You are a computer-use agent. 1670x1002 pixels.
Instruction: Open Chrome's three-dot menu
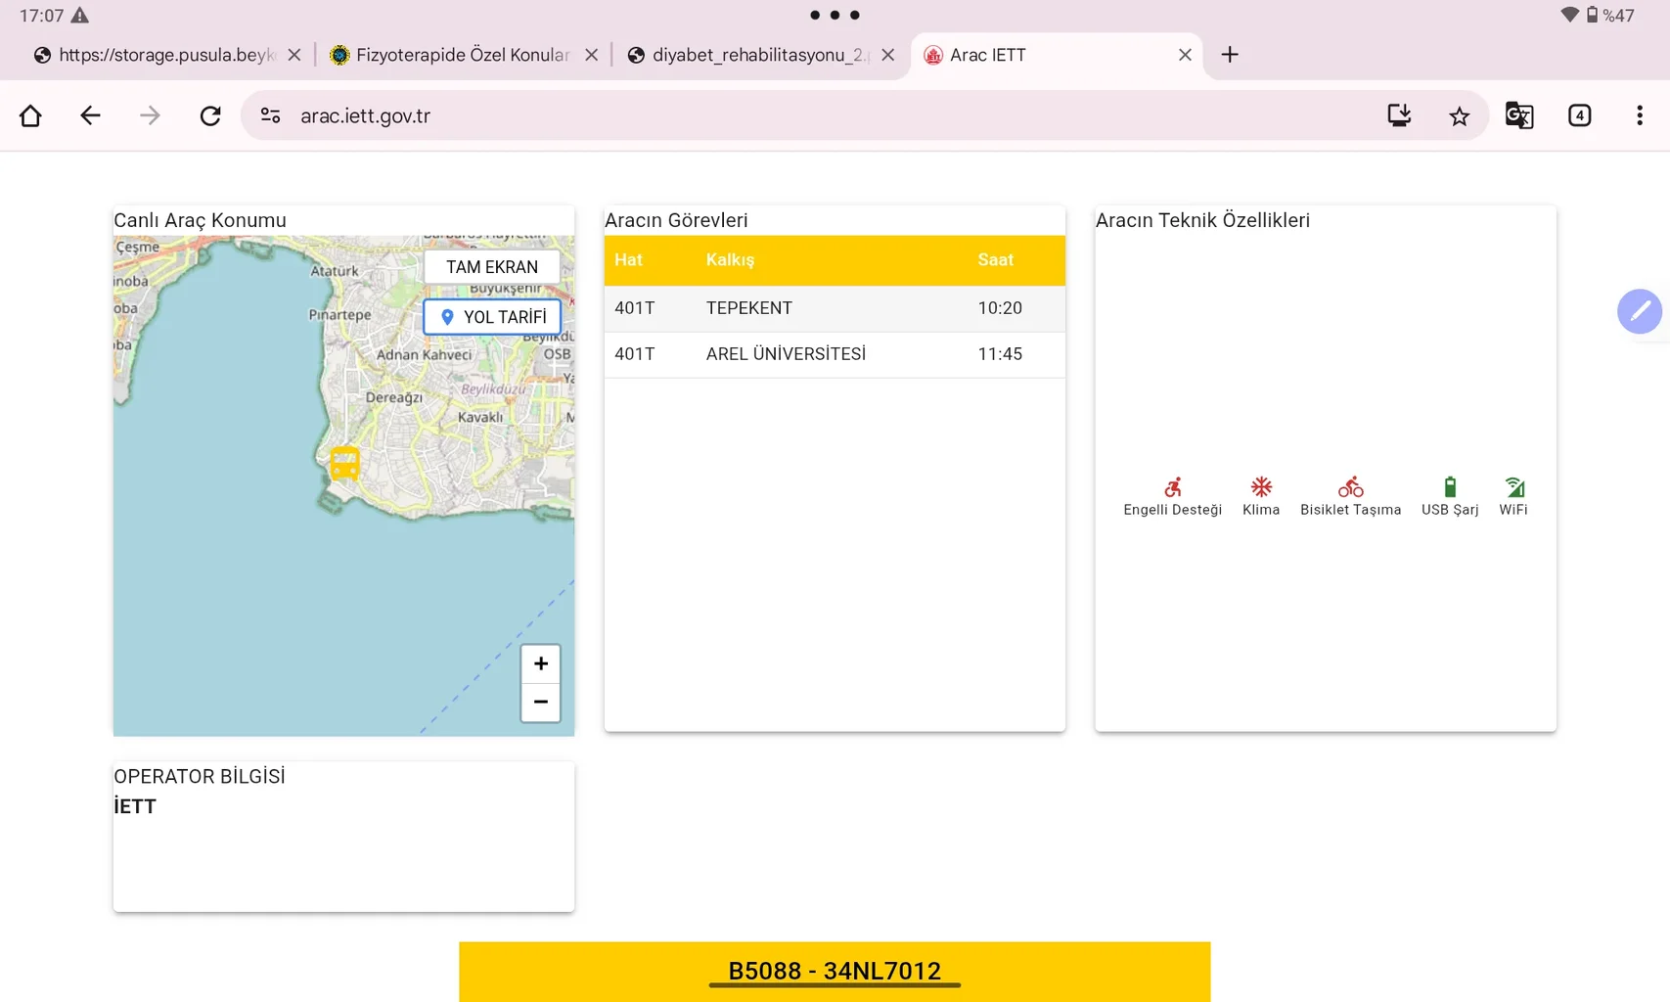(x=1640, y=114)
